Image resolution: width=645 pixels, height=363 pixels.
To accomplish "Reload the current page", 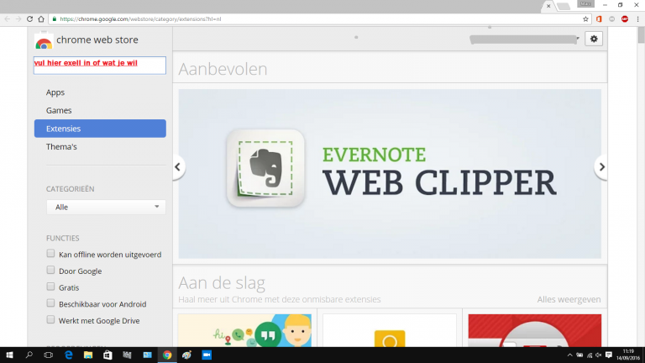I will point(29,19).
